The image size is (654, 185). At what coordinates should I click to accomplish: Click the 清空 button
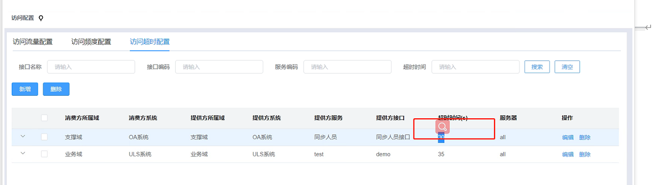pos(567,67)
